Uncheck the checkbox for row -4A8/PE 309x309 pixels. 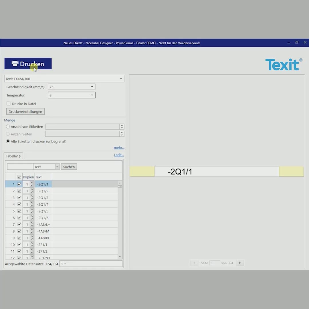[x=19, y=238]
